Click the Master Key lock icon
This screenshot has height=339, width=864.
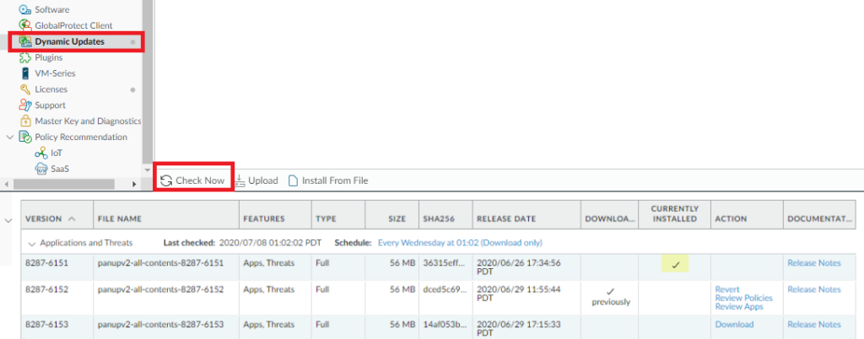click(24, 121)
